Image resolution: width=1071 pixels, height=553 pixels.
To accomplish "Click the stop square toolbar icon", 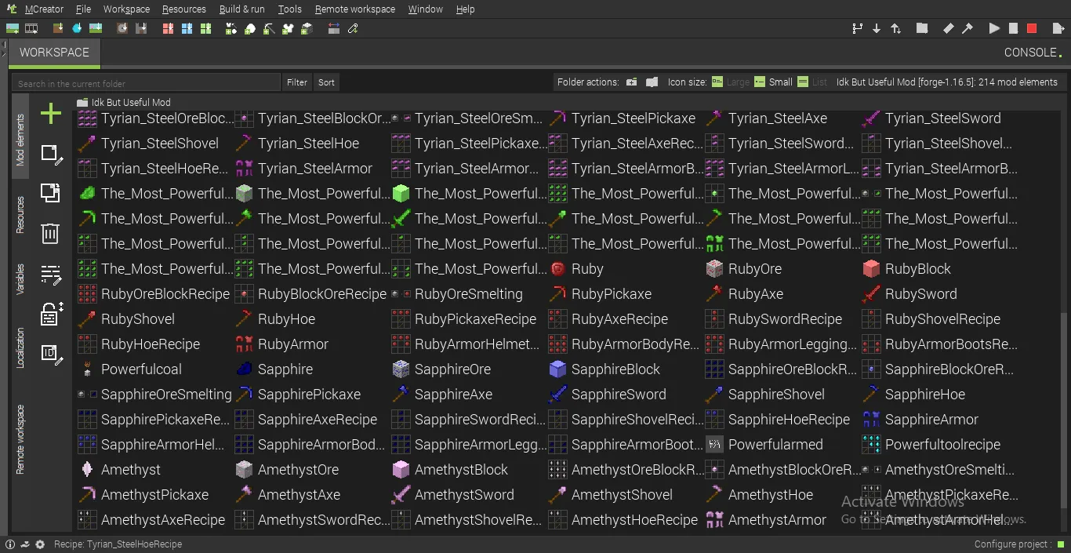I will [x=1013, y=28].
